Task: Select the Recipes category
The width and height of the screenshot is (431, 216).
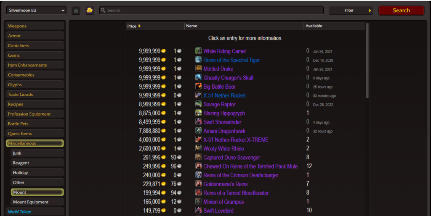Action: 35,104
